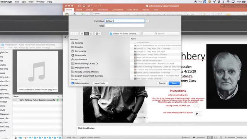Image resolution: width=247 pixels, height=139 pixels.
Task: Open Dropbox icon in menu bar
Action: click(219, 2)
